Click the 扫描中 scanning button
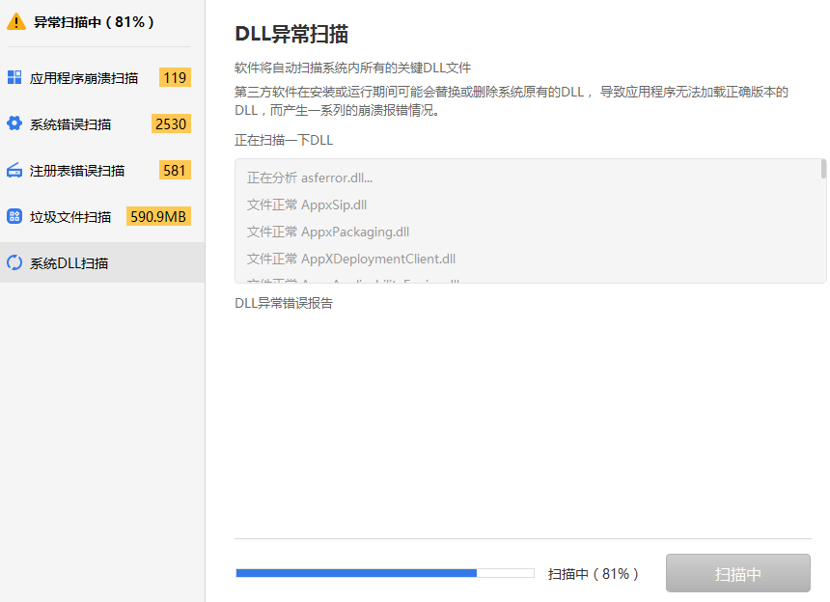Screen dimensions: 830x602 click(x=737, y=572)
